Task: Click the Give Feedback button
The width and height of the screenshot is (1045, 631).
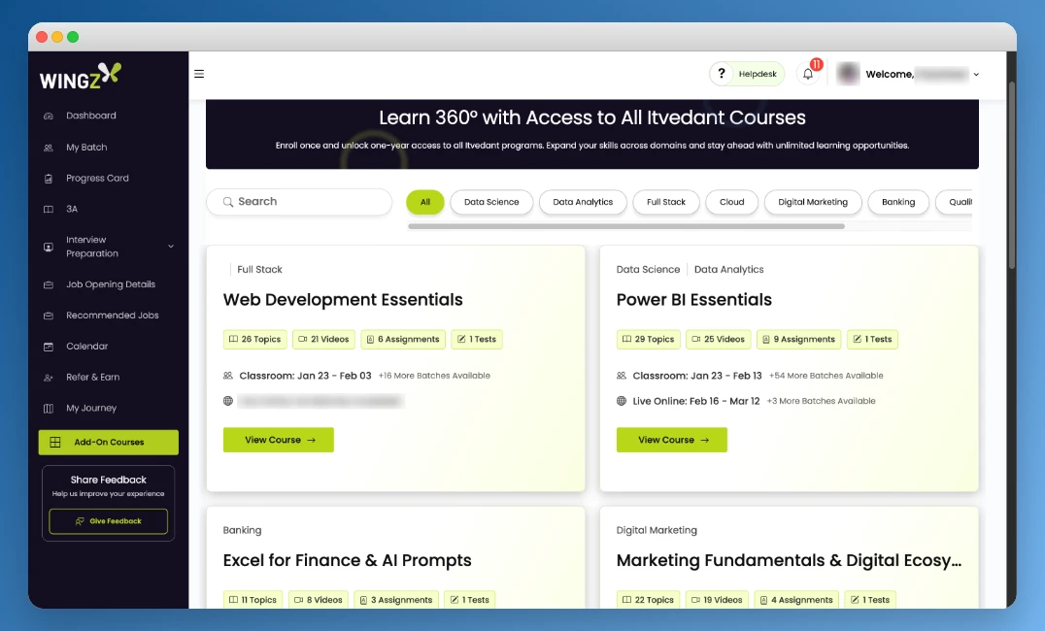Action: click(x=108, y=521)
